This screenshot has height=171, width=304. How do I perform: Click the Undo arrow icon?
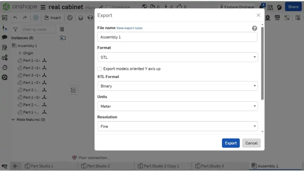tap(15, 18)
